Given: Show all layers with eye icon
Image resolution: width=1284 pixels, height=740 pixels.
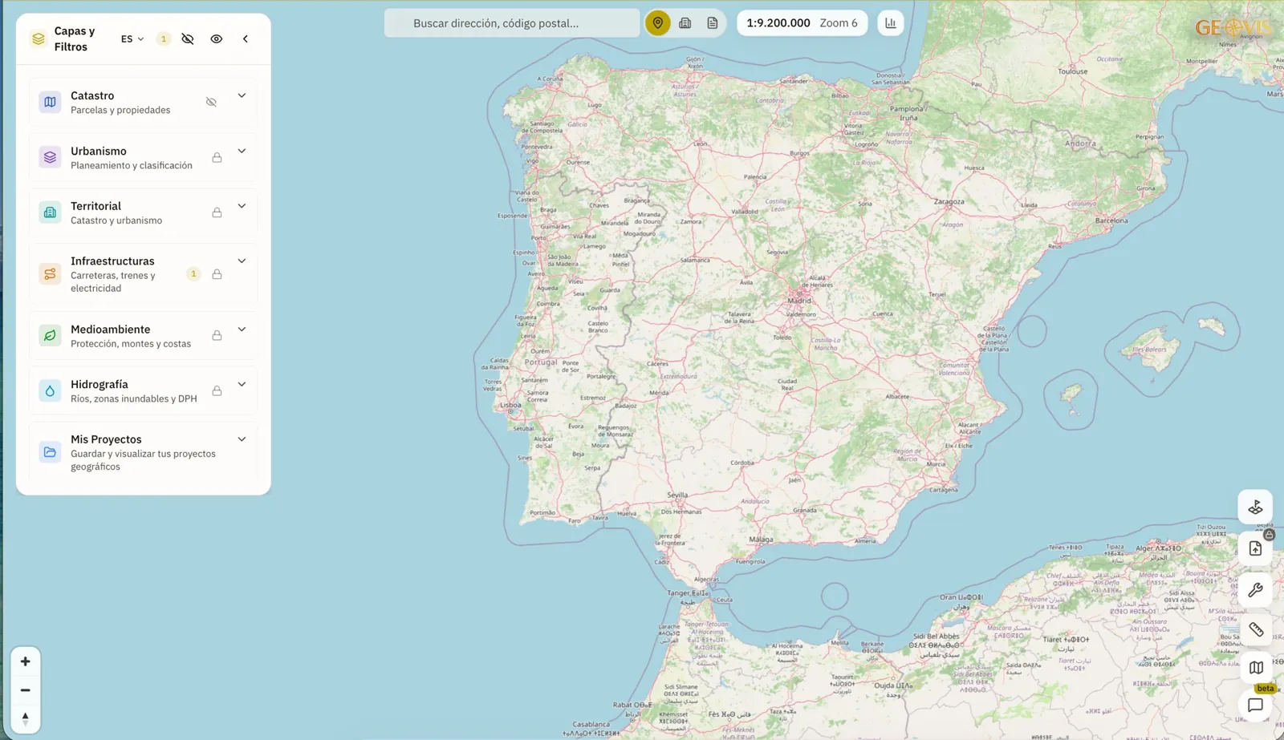Looking at the screenshot, I should pos(217,38).
